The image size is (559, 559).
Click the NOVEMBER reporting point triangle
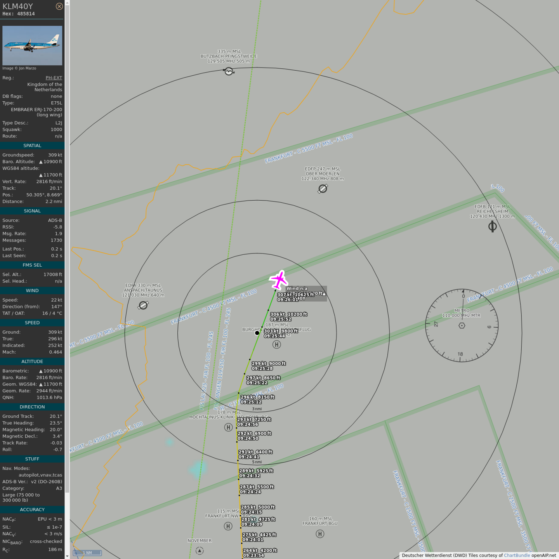tap(200, 550)
